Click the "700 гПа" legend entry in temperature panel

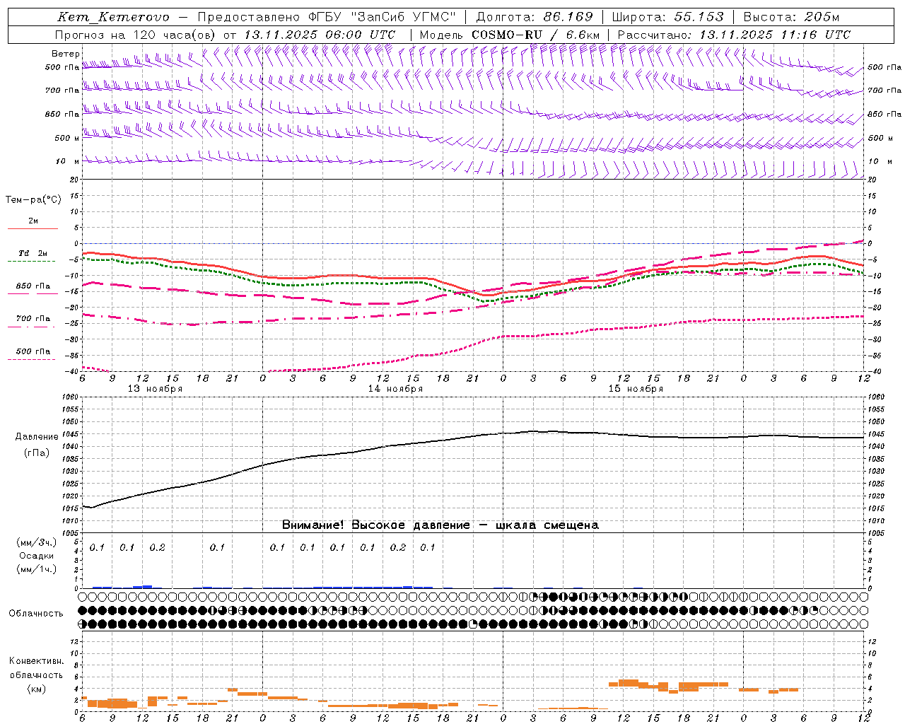click(x=33, y=319)
